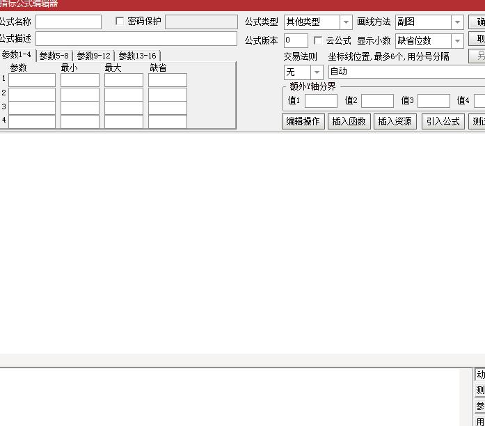Click row 1 最小 value cell
Image resolution: width=485 pixels, height=426 pixels.
click(x=80, y=80)
